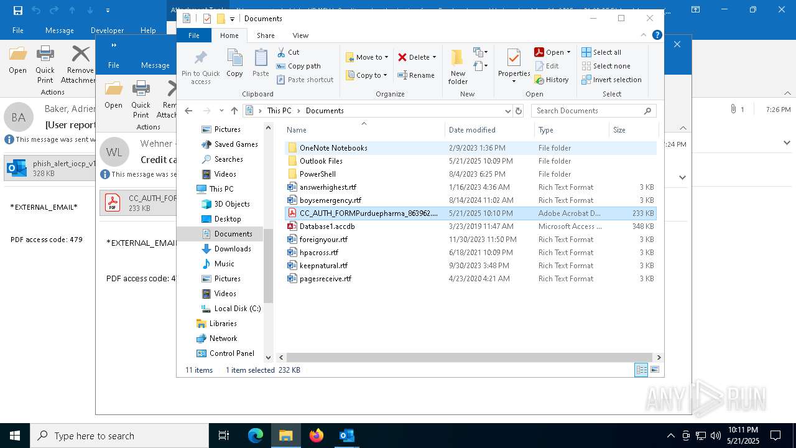
Task: Select pagesreceive.rtf file
Action: (470, 279)
